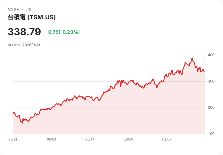Click the 100 y-axis label
Screen dimensions: 223x155
211,134
